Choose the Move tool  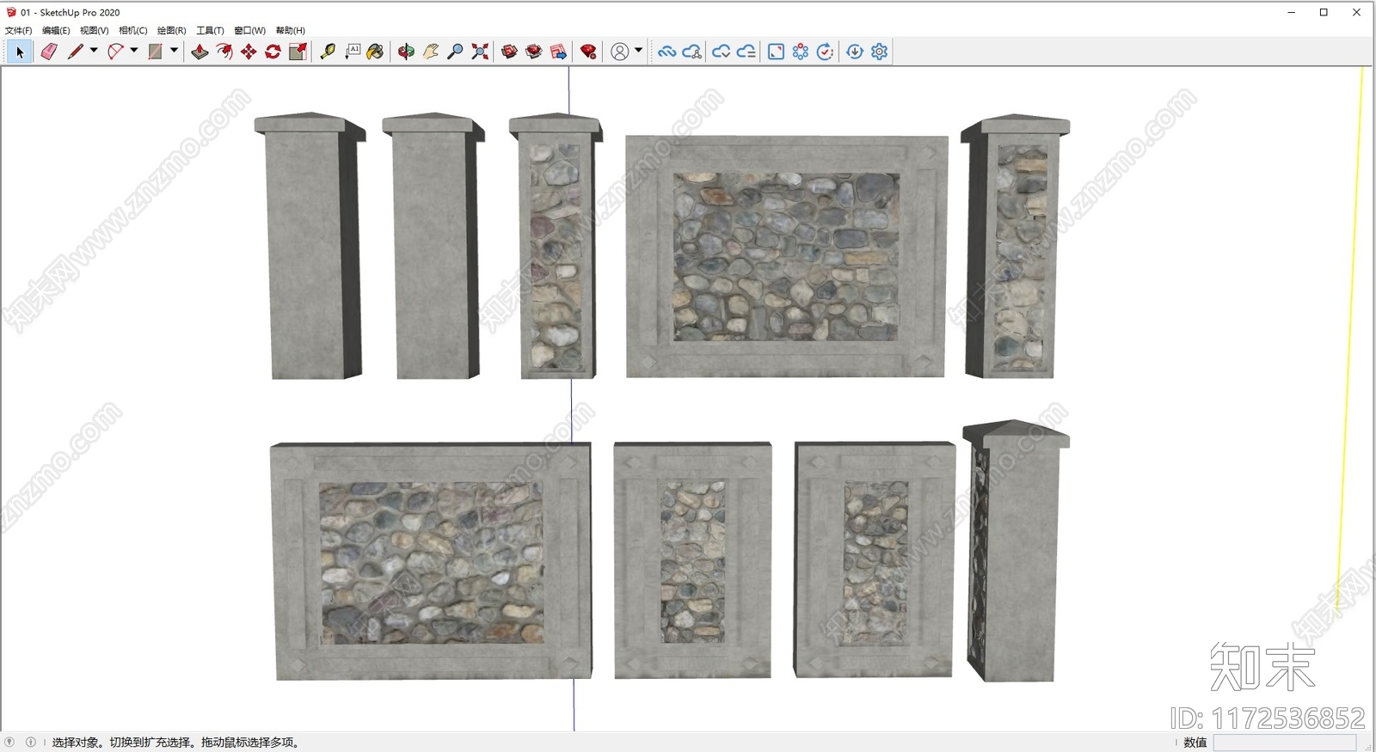(249, 52)
